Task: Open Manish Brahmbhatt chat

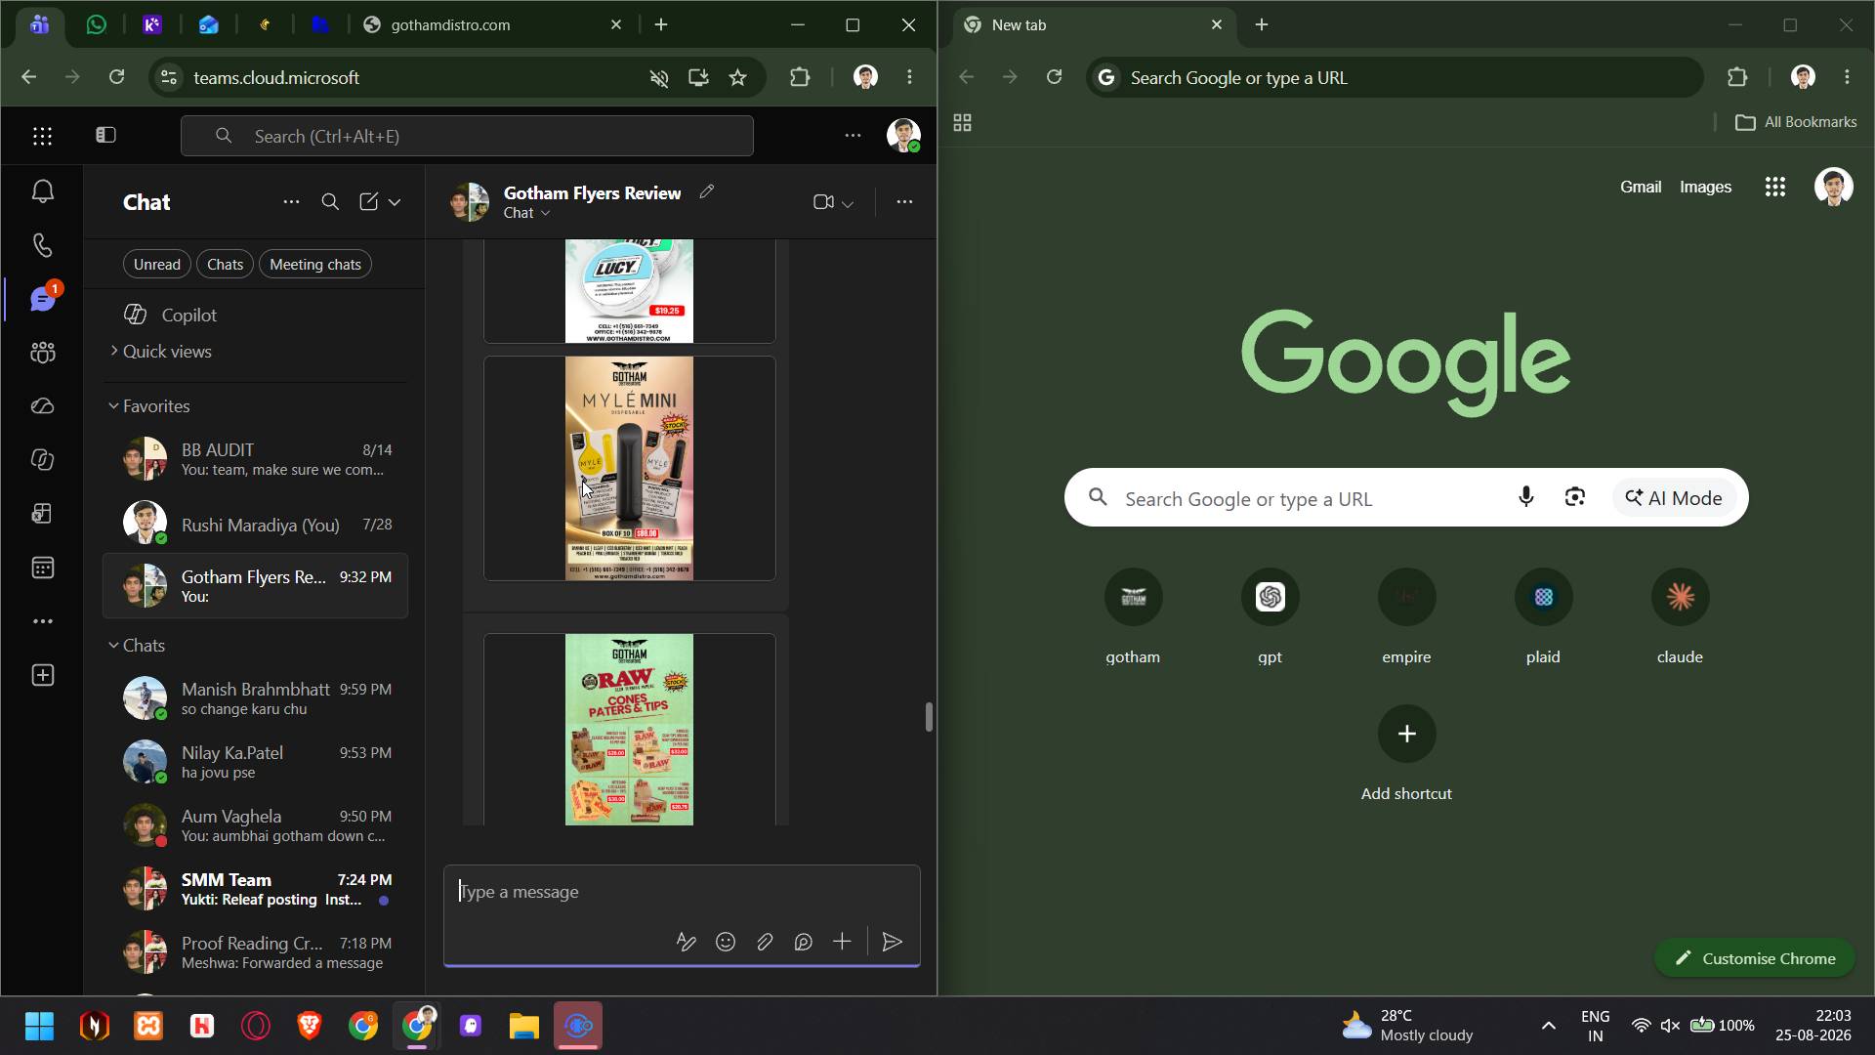Action: (256, 698)
